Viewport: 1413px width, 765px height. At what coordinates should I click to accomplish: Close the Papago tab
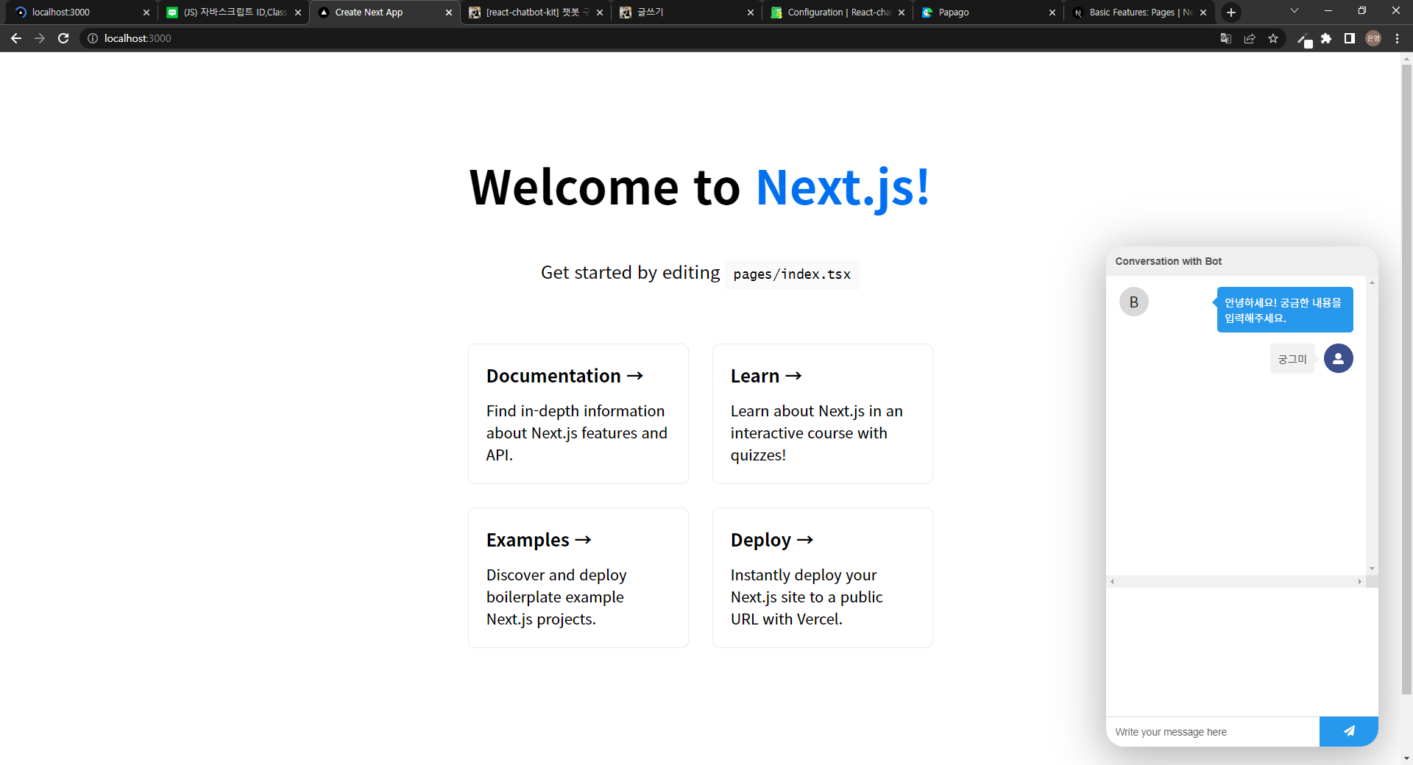pyautogui.click(x=1052, y=13)
